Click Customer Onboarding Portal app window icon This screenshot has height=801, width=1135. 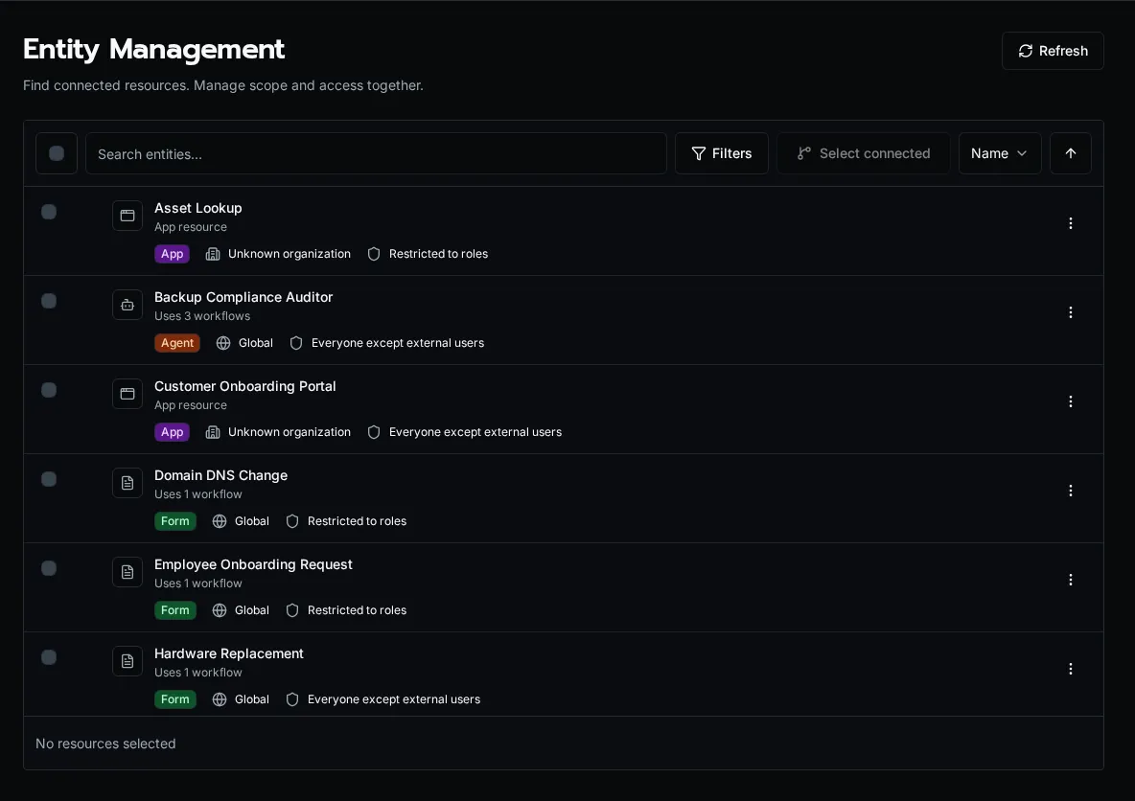127,394
